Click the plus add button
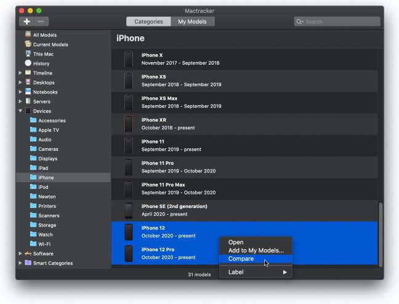 tap(26, 22)
